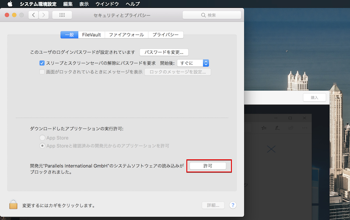Screen dimensions: 350x220
Task: Go back with the left arrow button
Action: (34, 15)
